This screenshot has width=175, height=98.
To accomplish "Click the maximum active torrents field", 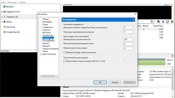I will coord(128,27).
